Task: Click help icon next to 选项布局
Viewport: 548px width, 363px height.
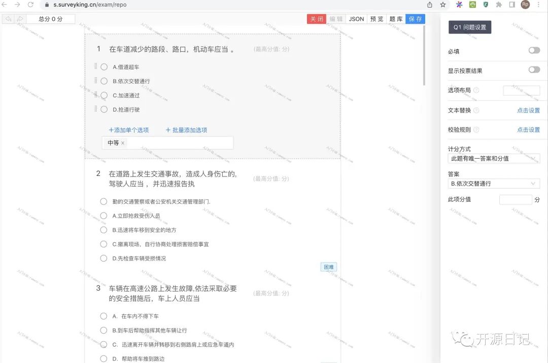Action: tap(476, 90)
